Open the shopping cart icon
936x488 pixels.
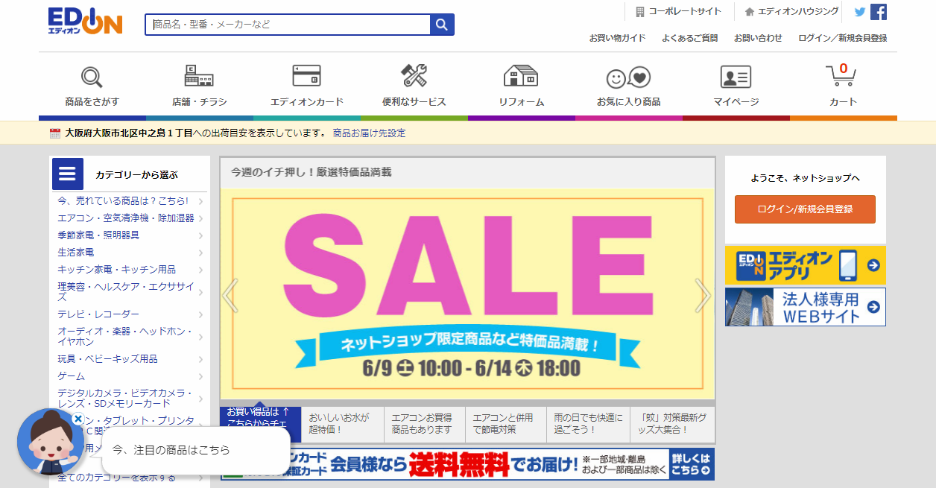coord(841,76)
